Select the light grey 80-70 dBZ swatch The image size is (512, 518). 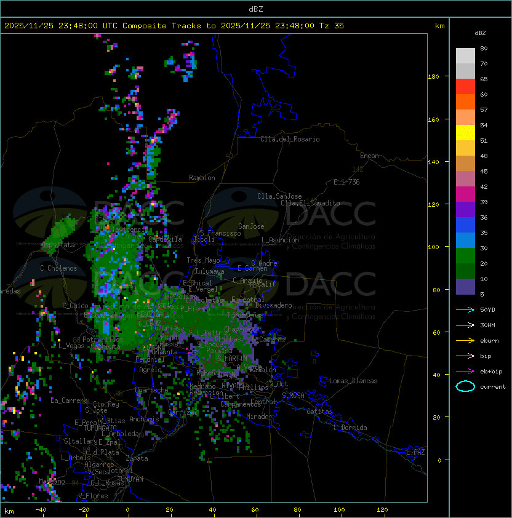465,56
